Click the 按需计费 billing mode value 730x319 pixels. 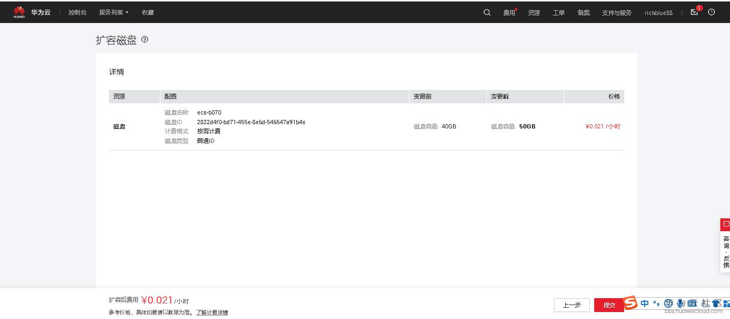click(209, 131)
